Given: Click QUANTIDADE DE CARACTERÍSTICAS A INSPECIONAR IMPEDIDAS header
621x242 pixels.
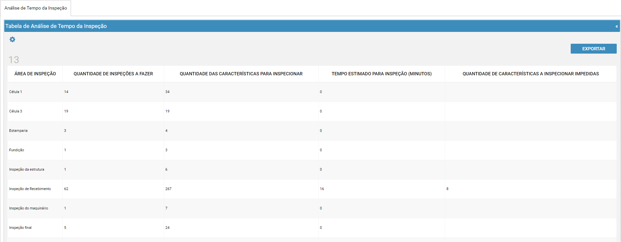Looking at the screenshot, I should pos(531,74).
